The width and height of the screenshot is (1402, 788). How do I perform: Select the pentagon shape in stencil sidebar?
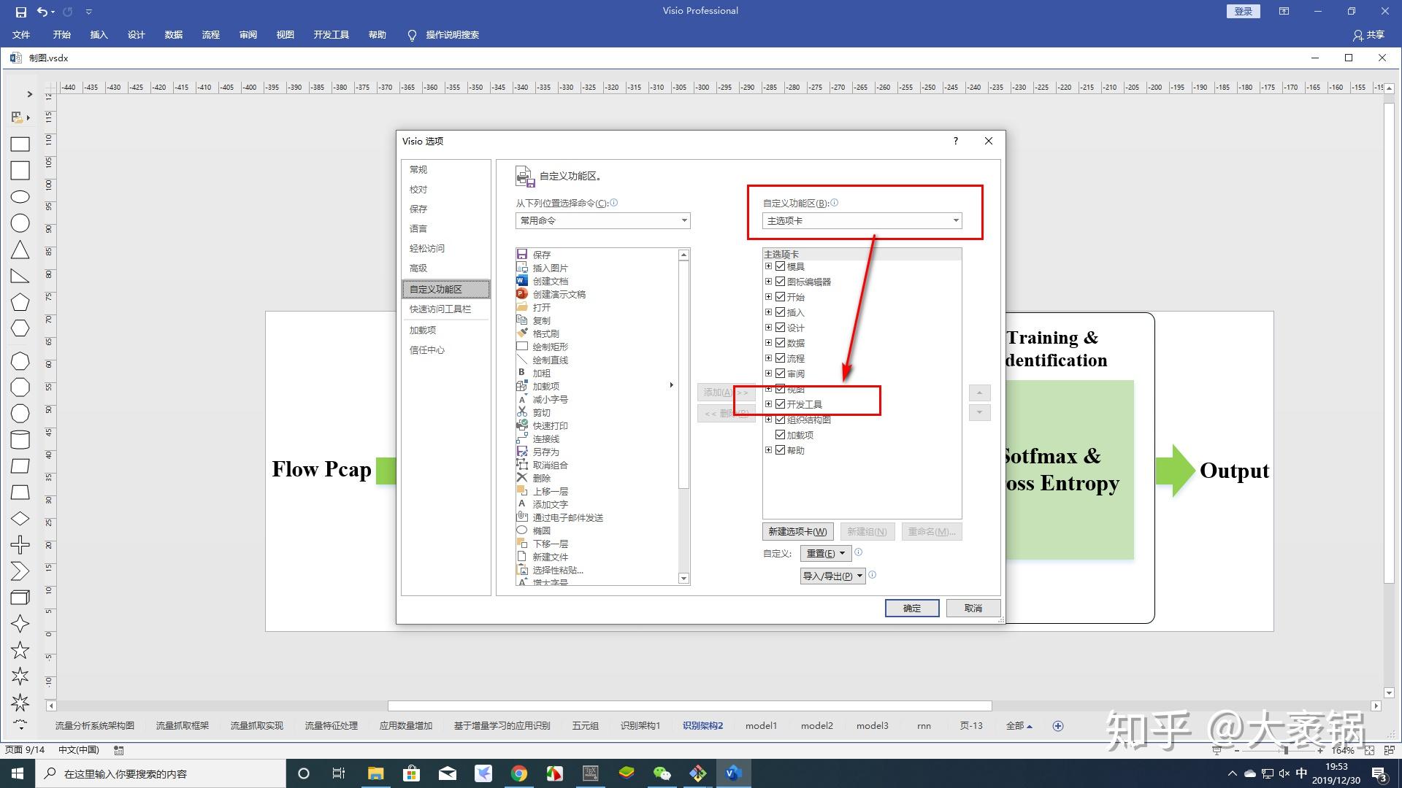[20, 302]
